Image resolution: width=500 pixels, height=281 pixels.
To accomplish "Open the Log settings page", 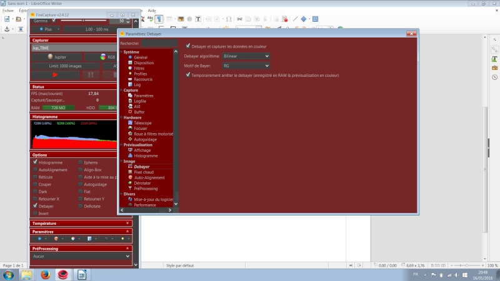I will (137, 84).
